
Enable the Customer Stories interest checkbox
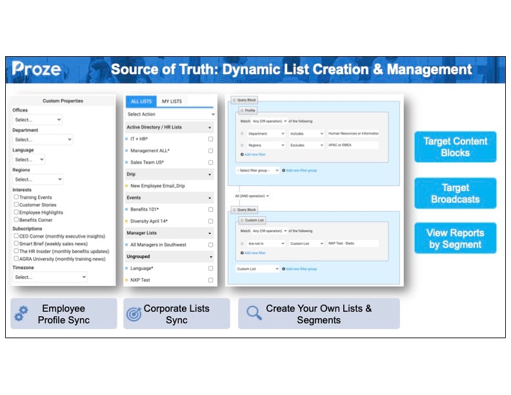pyautogui.click(x=16, y=205)
